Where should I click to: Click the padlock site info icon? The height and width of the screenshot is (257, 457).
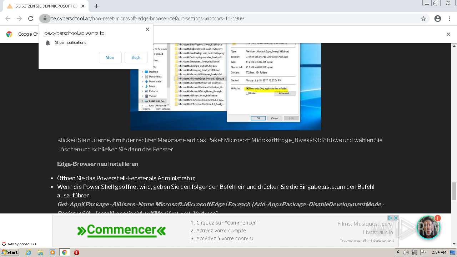[45, 19]
